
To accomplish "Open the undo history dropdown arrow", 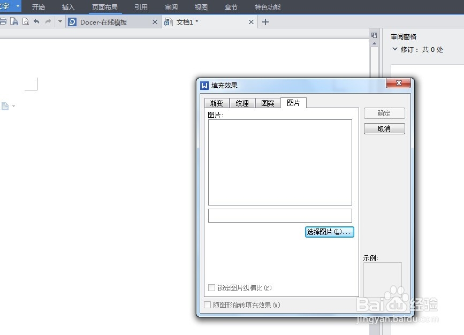I will pyautogui.click(x=60, y=21).
